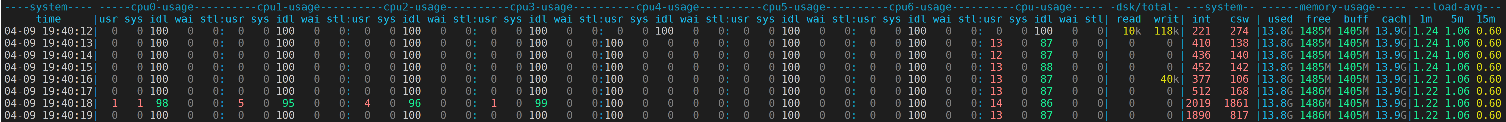This screenshot has width=1506, height=122.
Task: Click the "csw" column header
Action: (x=1239, y=19)
